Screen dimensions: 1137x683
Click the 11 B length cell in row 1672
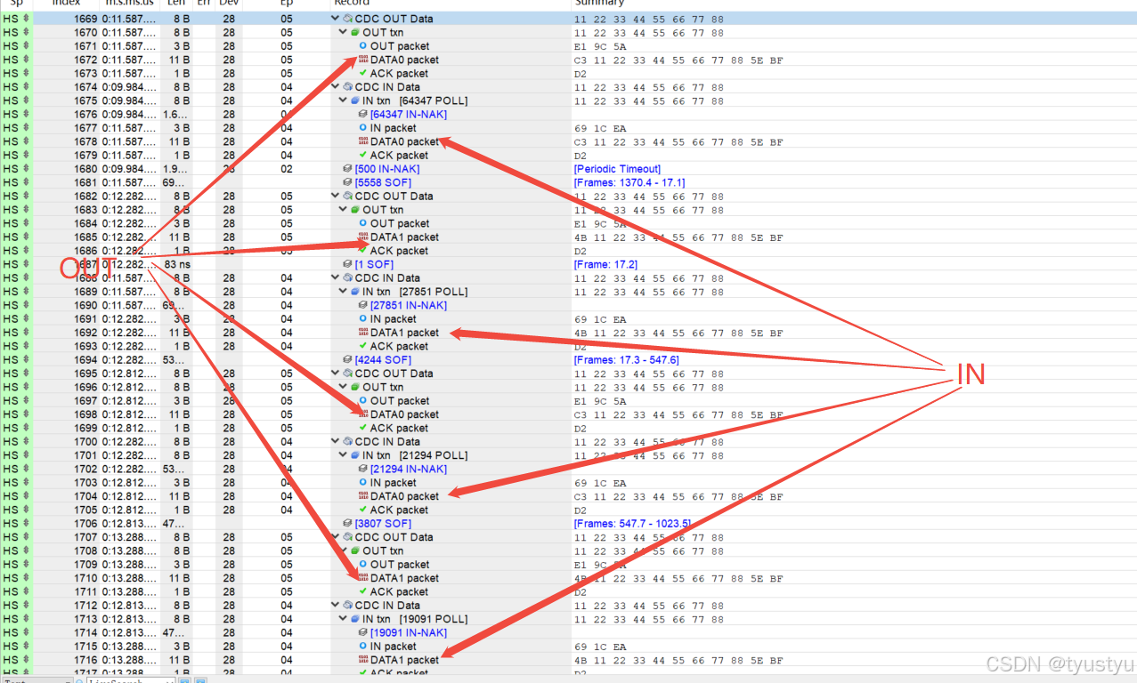(180, 60)
